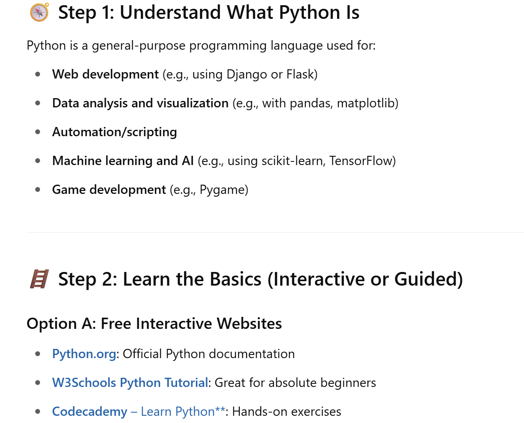Click the 'Step 1: Understand What Python Is' heading
The width and height of the screenshot is (524, 423).
[x=209, y=12]
